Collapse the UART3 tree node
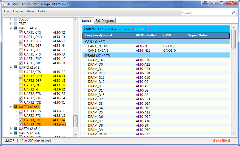This screenshot has width=240, height=146. (x=11, y=107)
